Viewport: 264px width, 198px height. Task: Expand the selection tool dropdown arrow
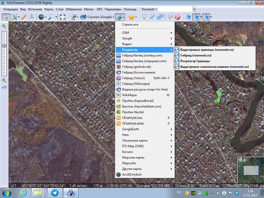tap(19, 17)
